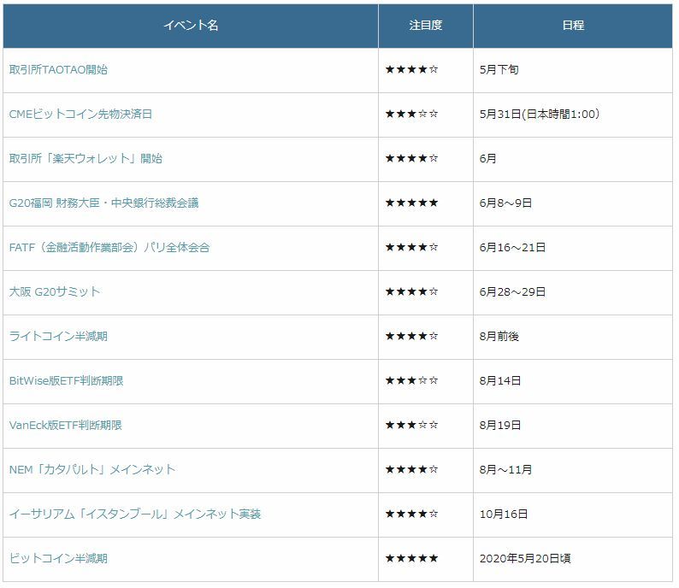Open 取引所「楽天ウォレット」開始 link
Viewport: 679px width, 588px height.
pos(86,159)
